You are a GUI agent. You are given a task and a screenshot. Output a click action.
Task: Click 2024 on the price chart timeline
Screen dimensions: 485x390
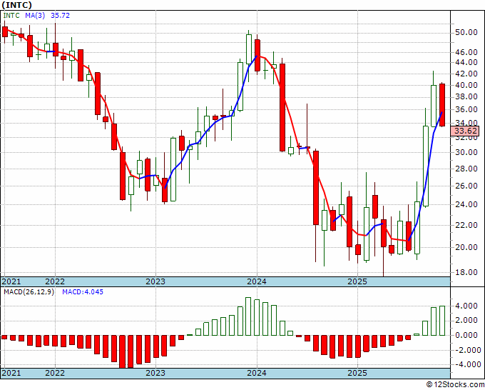coord(257,281)
